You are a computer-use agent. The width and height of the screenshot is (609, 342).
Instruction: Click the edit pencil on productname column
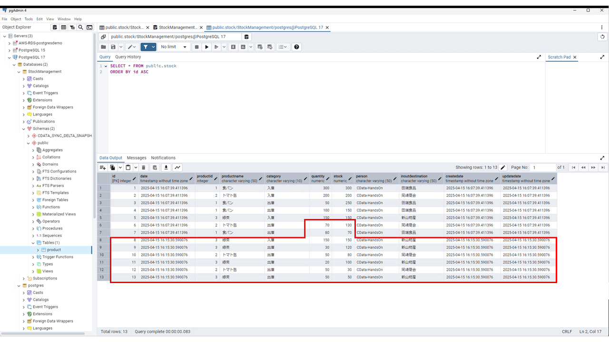pyautogui.click(x=260, y=179)
